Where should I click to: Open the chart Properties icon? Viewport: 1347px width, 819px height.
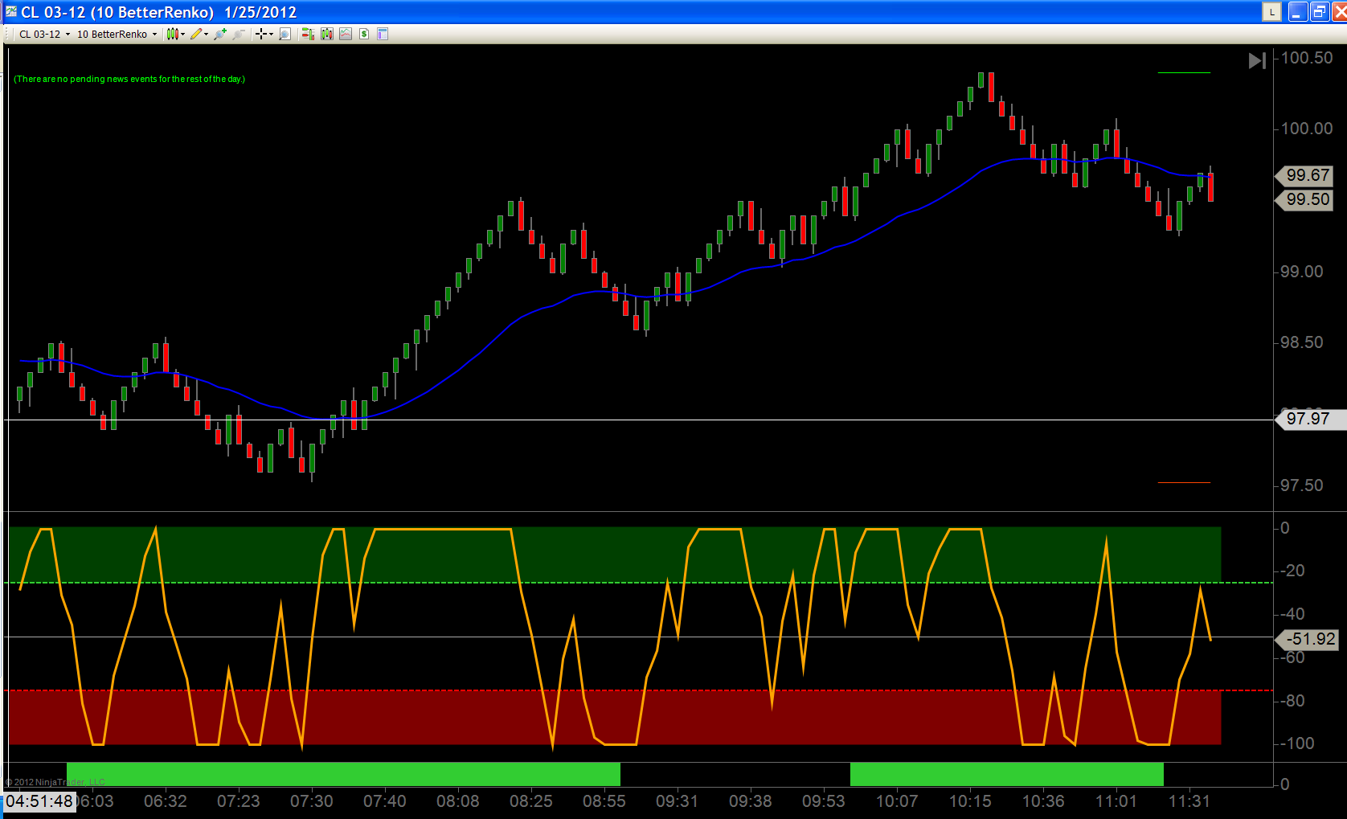[x=383, y=34]
